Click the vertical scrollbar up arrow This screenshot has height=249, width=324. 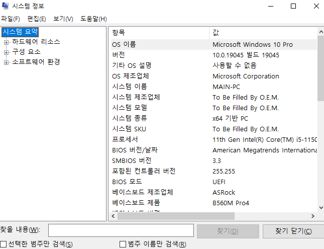321,32
